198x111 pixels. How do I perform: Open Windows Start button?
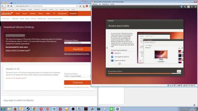coord(3,109)
